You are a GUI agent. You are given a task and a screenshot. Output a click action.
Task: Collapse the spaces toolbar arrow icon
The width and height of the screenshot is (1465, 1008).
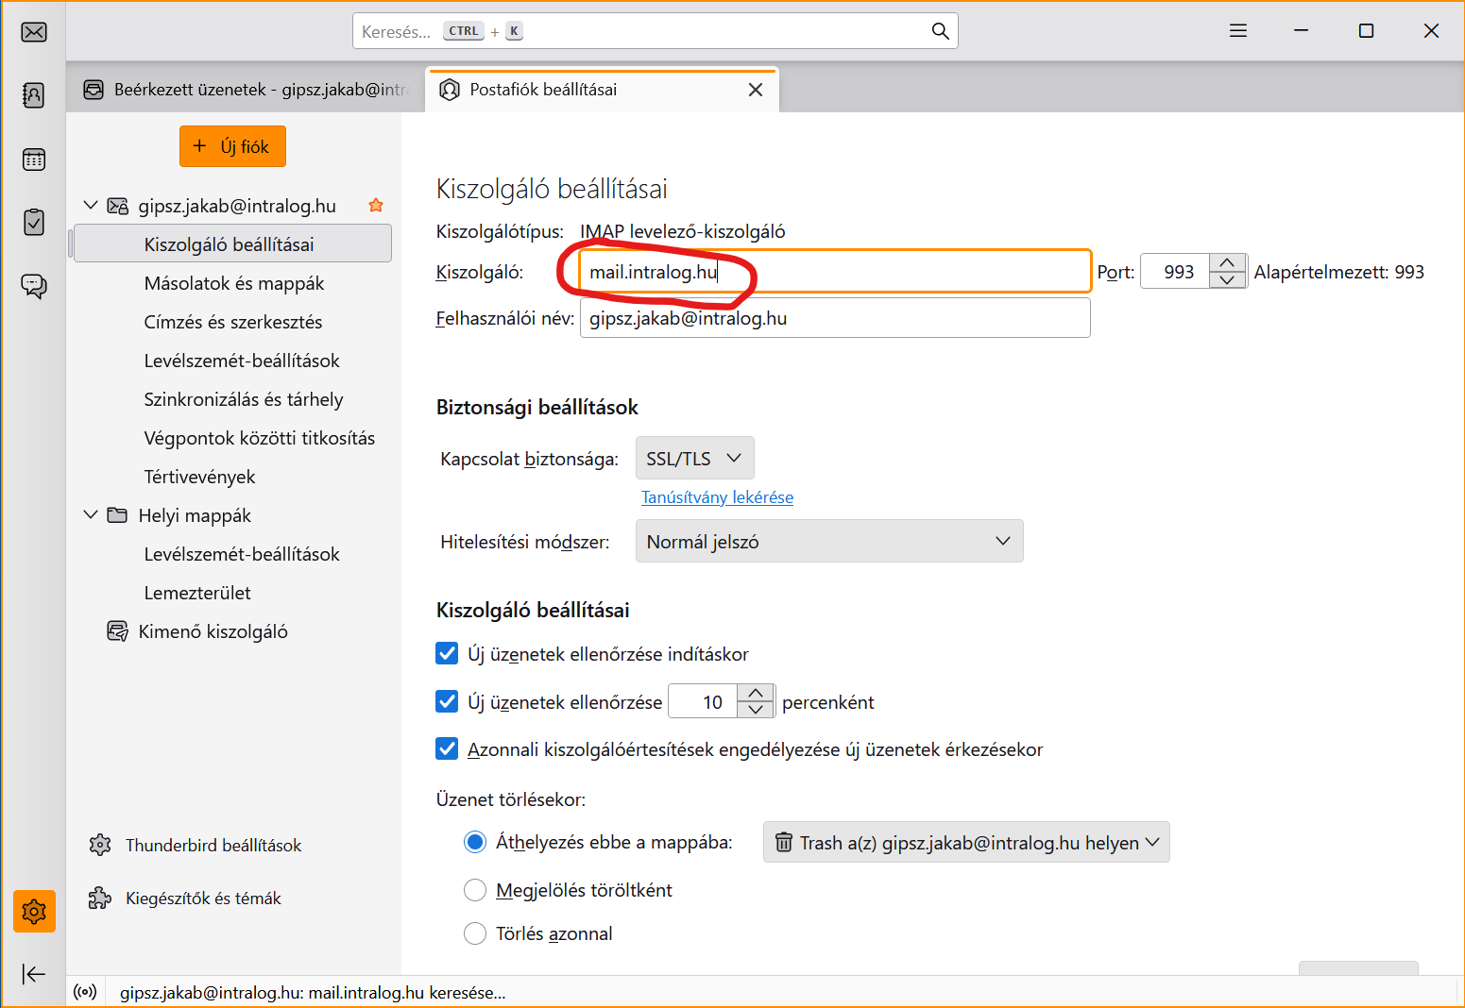coord(34,974)
